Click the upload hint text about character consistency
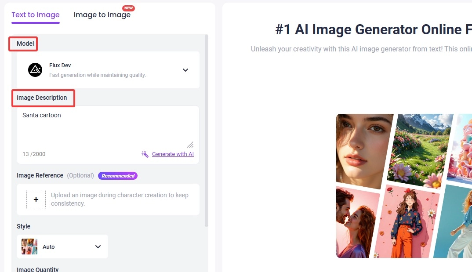 (120, 199)
